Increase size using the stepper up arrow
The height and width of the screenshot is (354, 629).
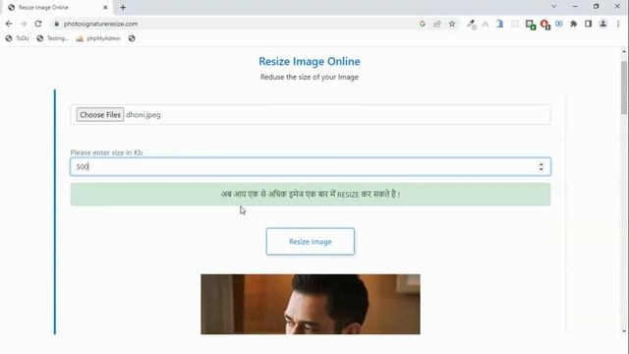pyautogui.click(x=542, y=164)
